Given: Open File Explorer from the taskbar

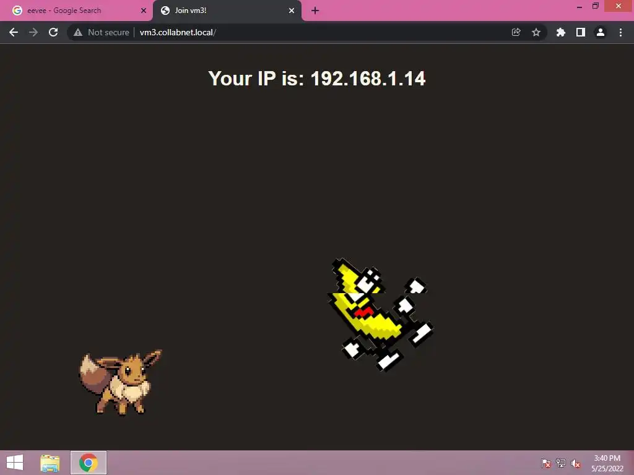Looking at the screenshot, I should (x=50, y=463).
